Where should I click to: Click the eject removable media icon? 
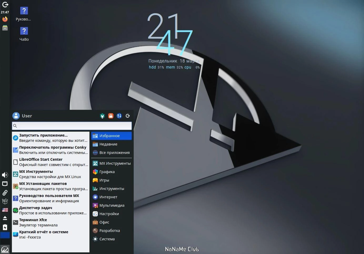click(x=5, y=218)
